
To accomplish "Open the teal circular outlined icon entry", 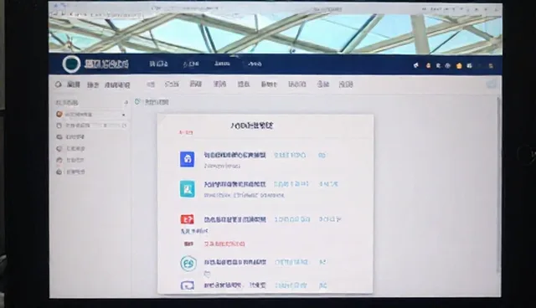I will click(x=188, y=264).
